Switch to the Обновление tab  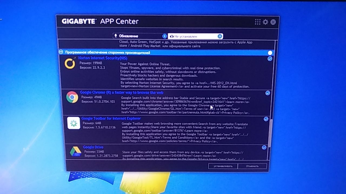tap(140, 36)
